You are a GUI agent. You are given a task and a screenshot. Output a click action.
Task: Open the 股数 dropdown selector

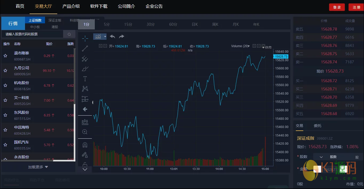tap(321, 157)
